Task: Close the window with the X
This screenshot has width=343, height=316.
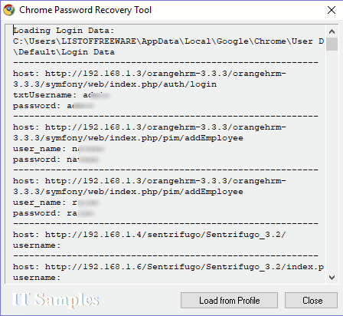Action: [x=332, y=10]
